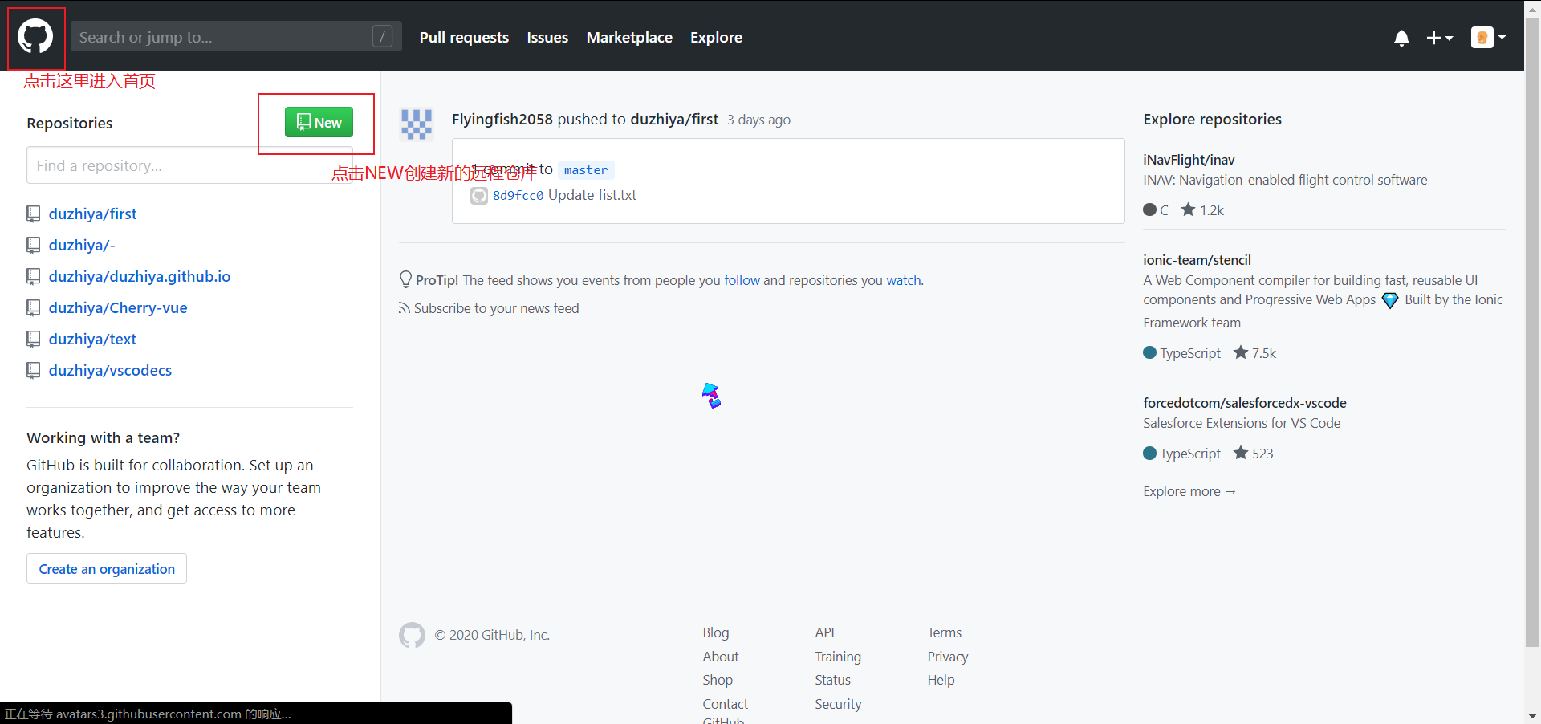Open the Issues page

(547, 37)
